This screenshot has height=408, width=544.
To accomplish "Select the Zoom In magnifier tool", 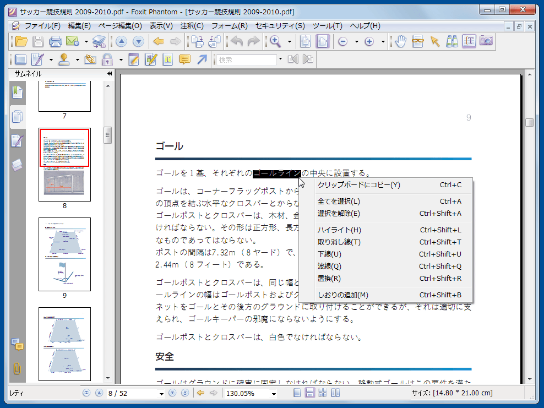I will [x=275, y=42].
